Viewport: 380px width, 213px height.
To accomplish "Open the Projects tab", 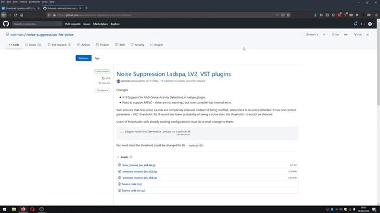I will pyautogui.click(x=103, y=45).
